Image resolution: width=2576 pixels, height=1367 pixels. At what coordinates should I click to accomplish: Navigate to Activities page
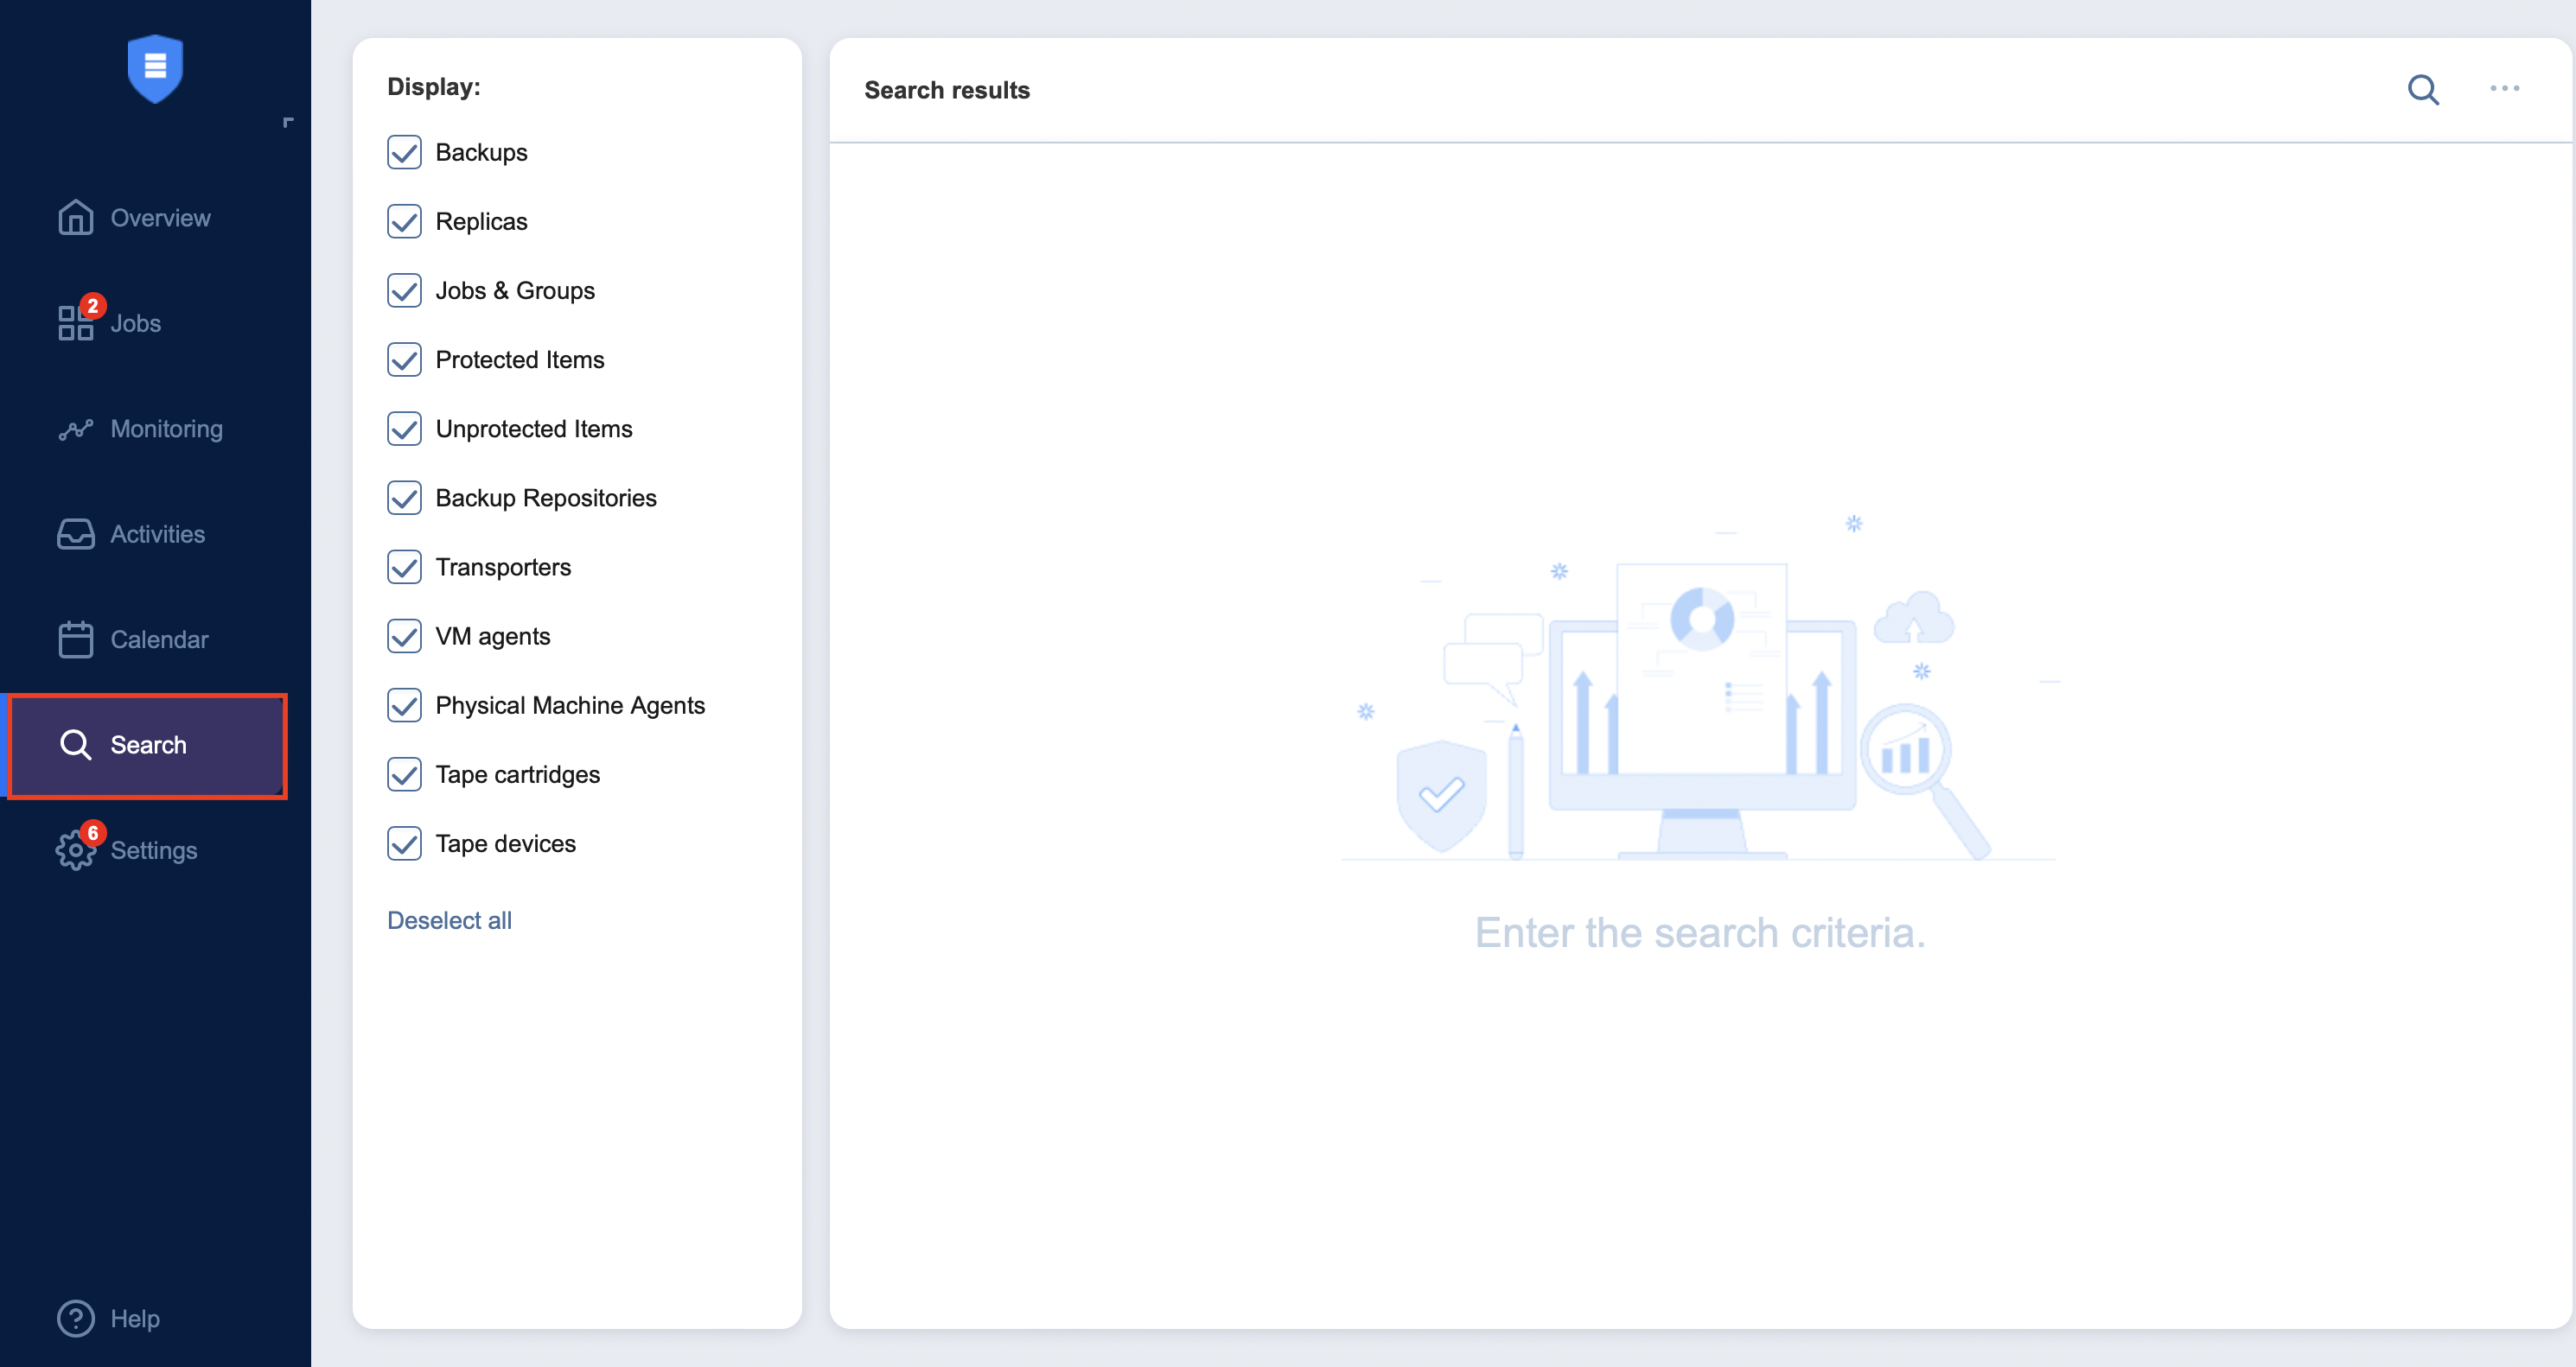[x=157, y=534]
